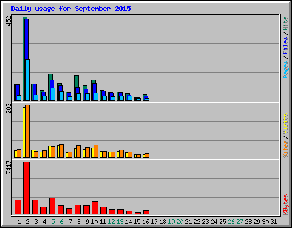This screenshot has width=292, height=228.
Task: Select the green Hits bar for day 8
Action: coord(76,82)
